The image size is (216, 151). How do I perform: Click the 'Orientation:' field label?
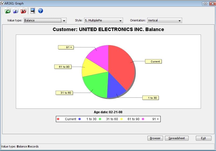pyautogui.click(x=138, y=20)
